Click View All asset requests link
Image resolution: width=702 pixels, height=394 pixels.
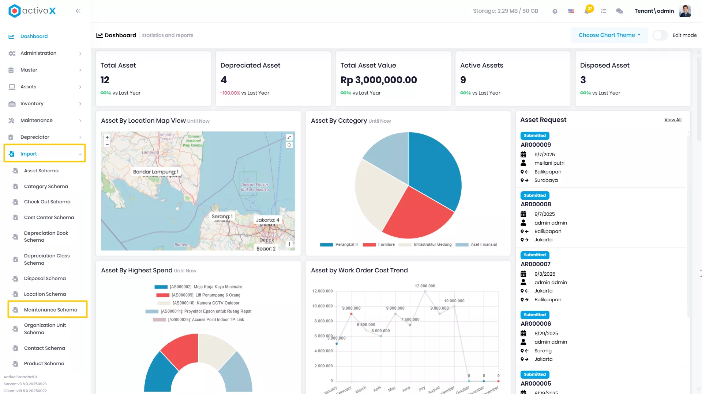pos(673,120)
